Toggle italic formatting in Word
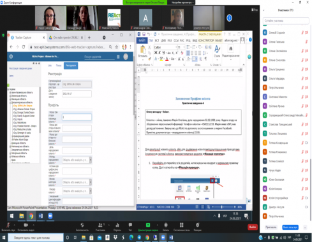 (160, 53)
